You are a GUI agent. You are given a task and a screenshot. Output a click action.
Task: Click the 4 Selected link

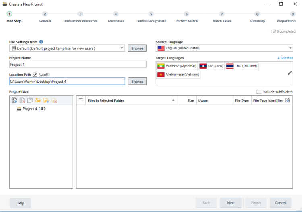[x=285, y=58]
